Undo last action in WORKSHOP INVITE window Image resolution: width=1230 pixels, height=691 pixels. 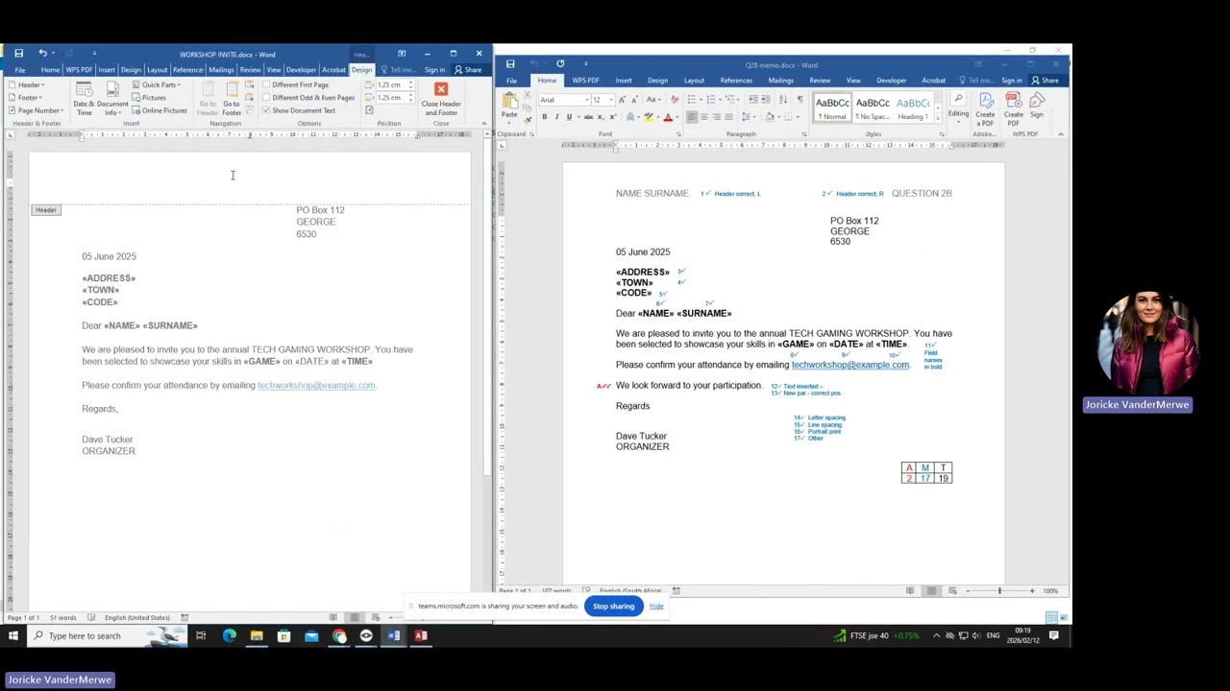point(42,54)
